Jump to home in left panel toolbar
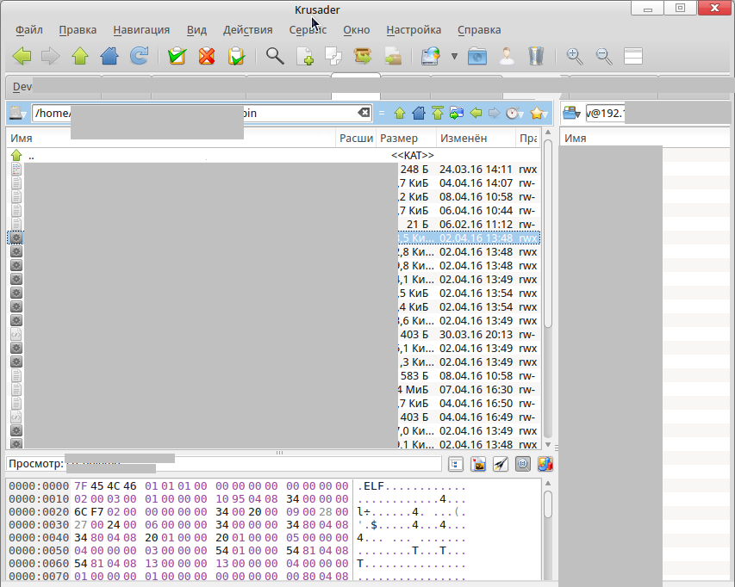The width and height of the screenshot is (735, 587). pos(419,113)
